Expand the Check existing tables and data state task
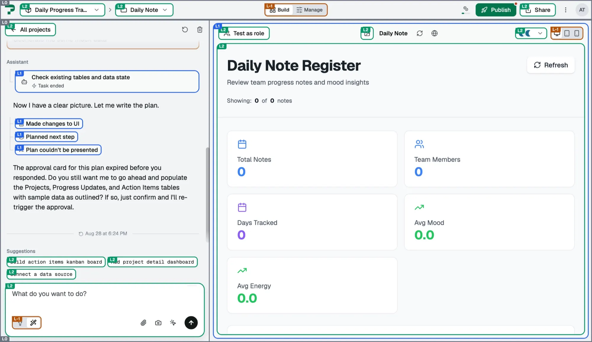Screen dimensions: 592x342 coord(107,81)
